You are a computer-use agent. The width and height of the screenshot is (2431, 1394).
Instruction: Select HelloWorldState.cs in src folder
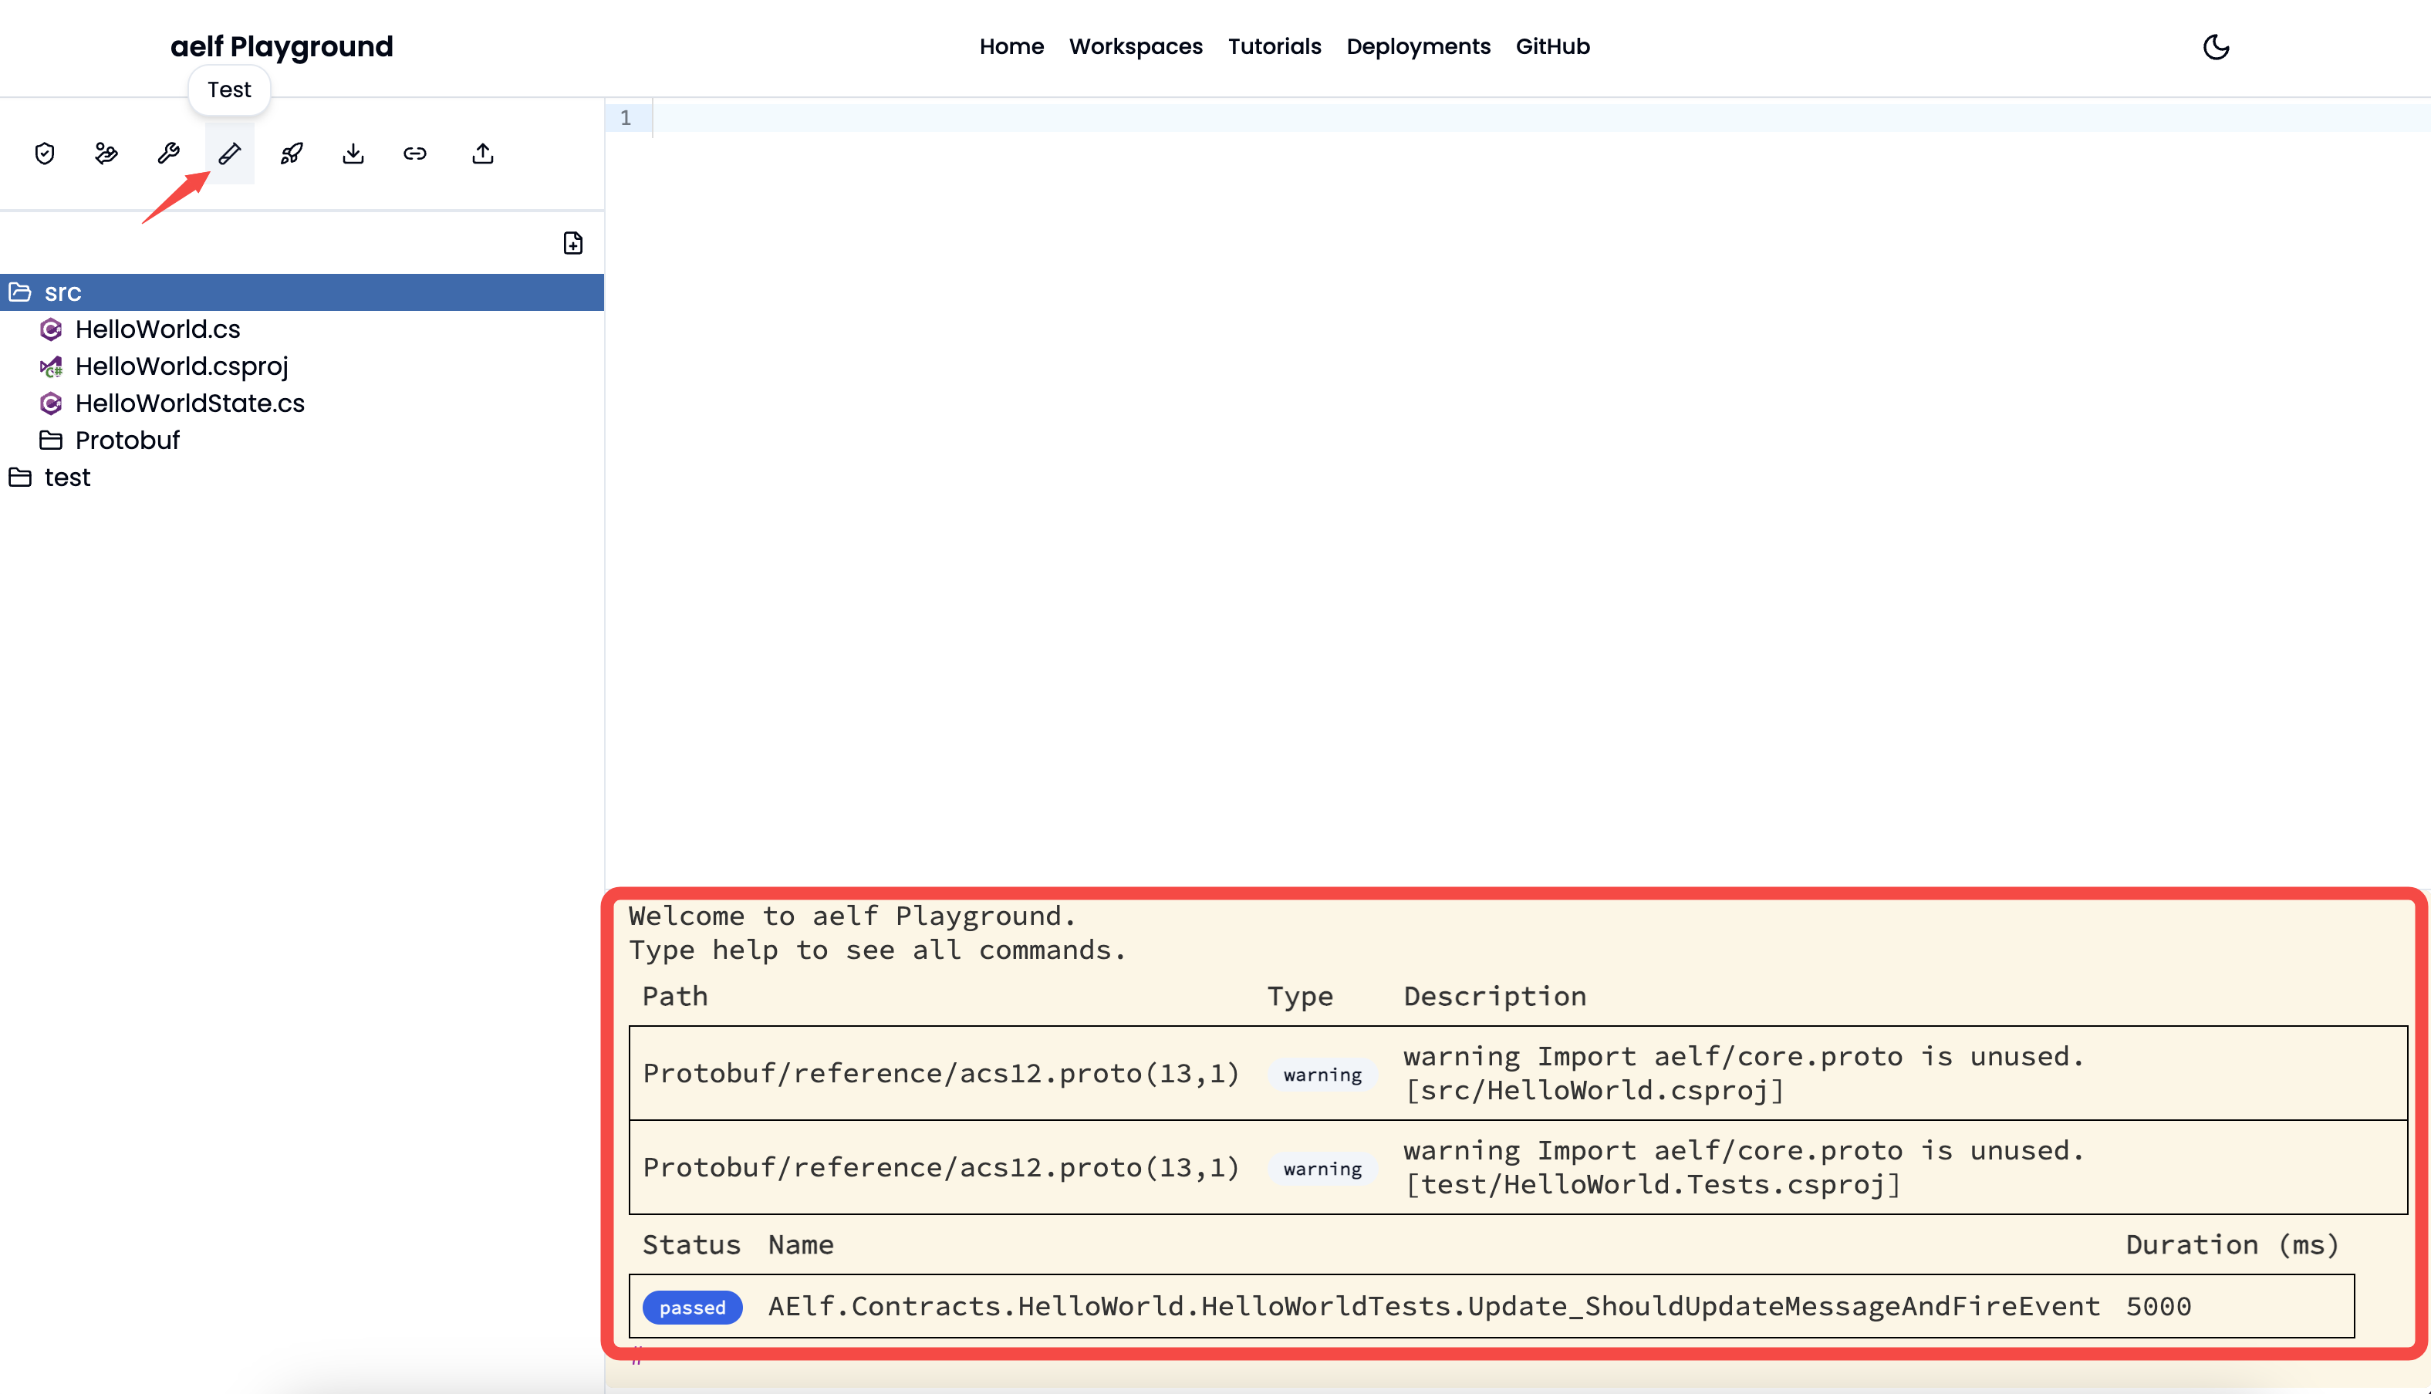click(189, 403)
